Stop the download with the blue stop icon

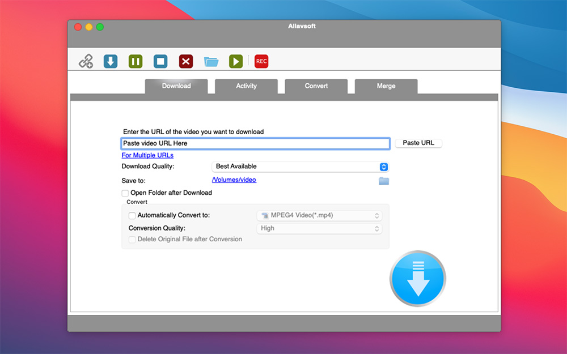160,61
